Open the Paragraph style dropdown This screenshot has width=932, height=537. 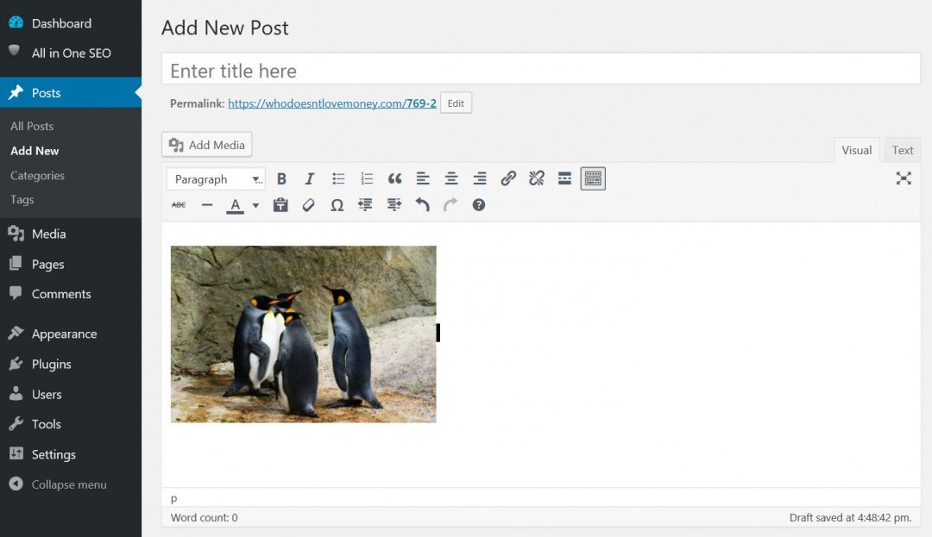click(215, 178)
